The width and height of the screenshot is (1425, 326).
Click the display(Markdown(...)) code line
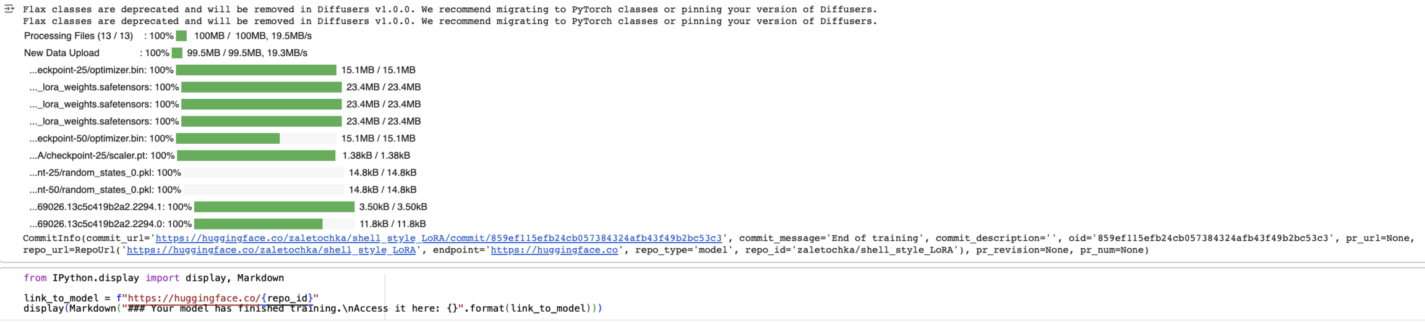(x=312, y=309)
